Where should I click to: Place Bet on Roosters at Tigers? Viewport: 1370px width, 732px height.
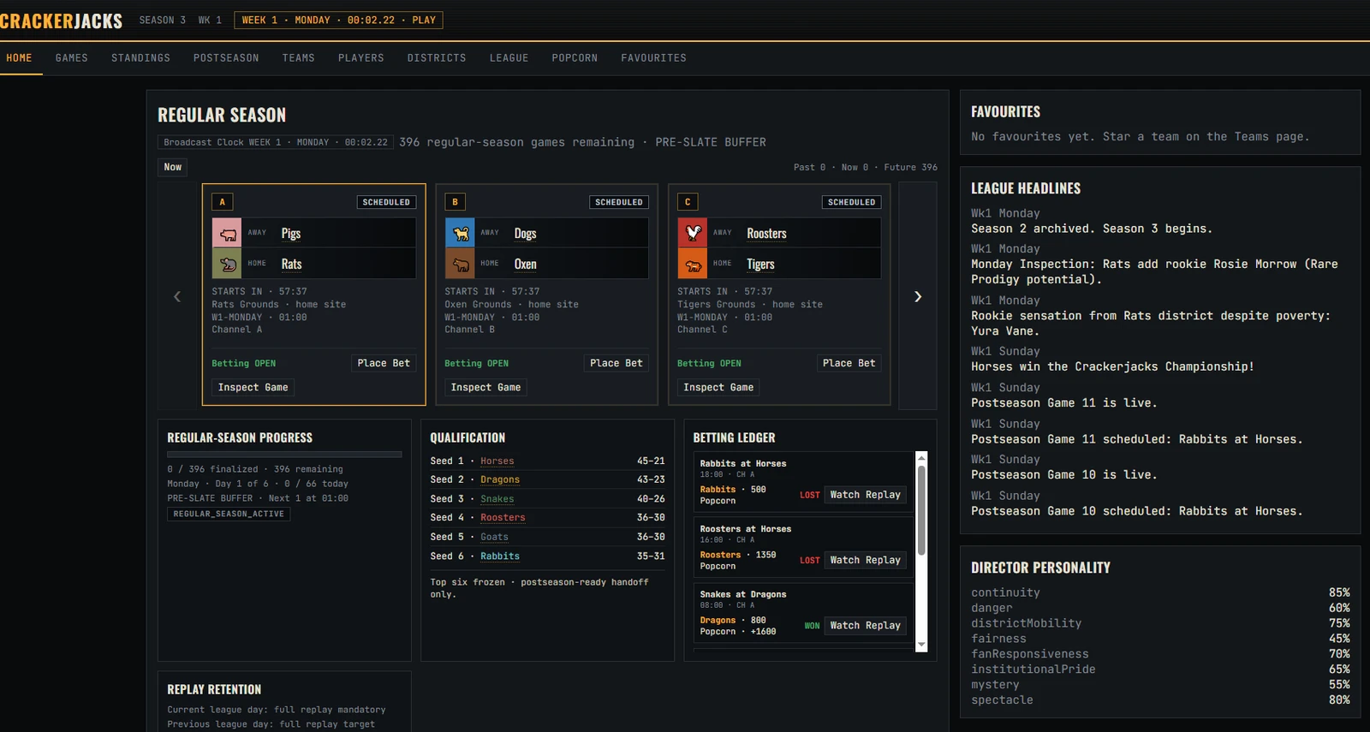[x=849, y=363]
